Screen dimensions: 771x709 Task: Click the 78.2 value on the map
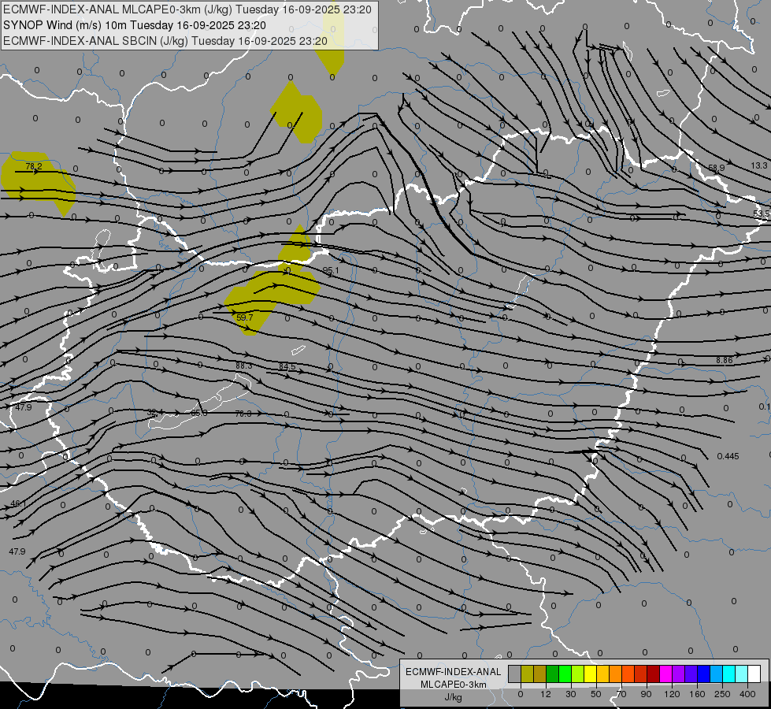click(x=34, y=166)
